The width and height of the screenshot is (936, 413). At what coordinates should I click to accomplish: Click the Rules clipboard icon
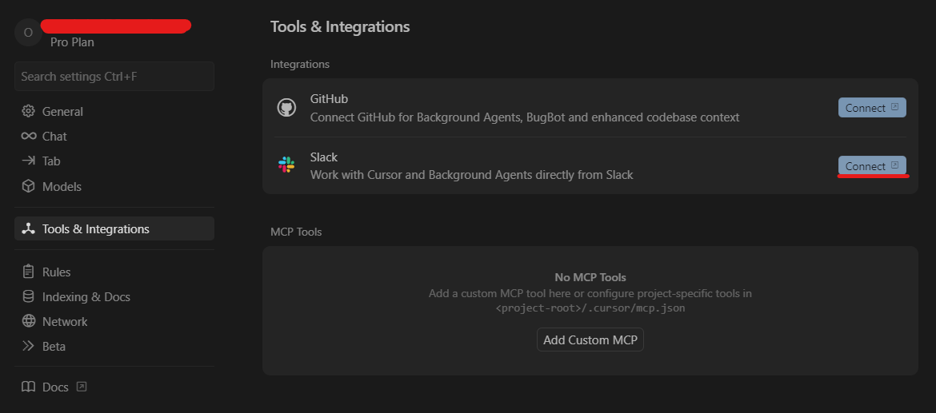pos(29,272)
